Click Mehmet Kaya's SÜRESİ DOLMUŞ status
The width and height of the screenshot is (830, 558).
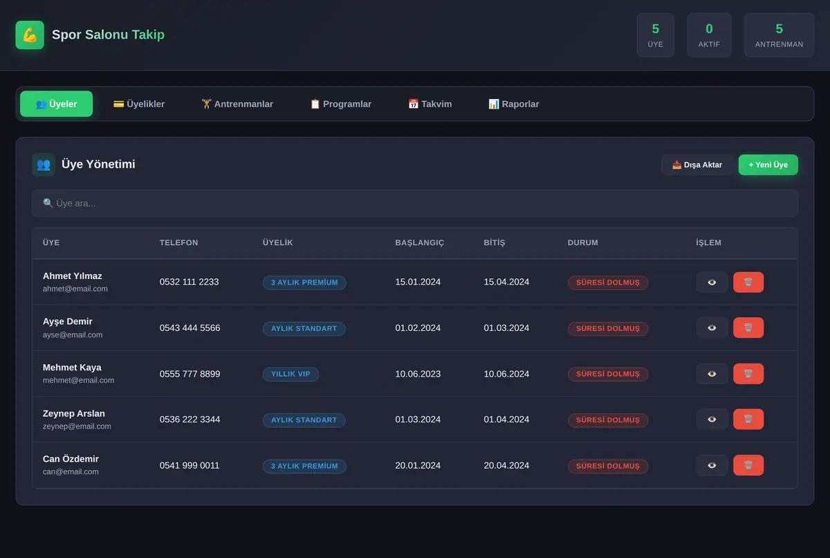(608, 374)
